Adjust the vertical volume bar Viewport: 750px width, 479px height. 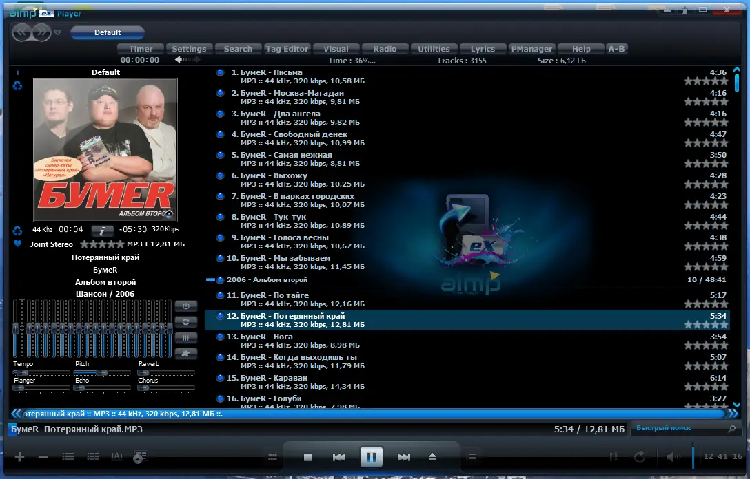pos(693,456)
